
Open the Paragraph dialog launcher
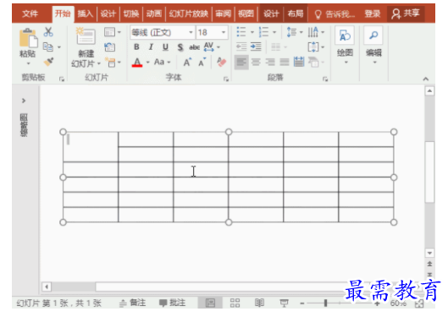tap(325, 79)
